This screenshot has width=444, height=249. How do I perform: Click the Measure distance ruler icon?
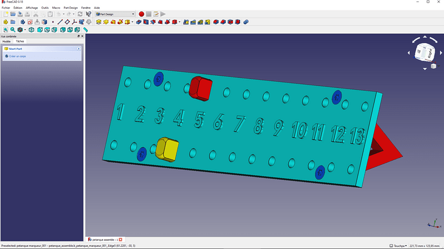85,30
